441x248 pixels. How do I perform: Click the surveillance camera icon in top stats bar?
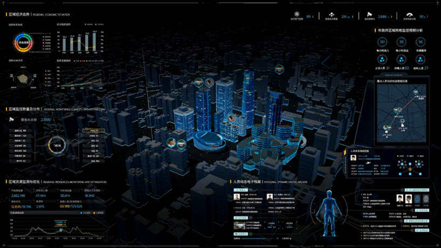click(370, 16)
